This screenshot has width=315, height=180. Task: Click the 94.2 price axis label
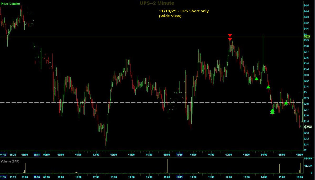[x=306, y=23]
